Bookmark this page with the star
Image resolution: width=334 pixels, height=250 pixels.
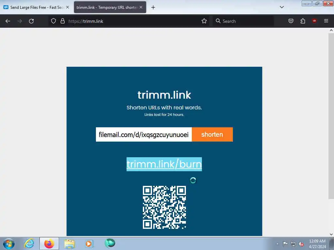tap(204, 21)
